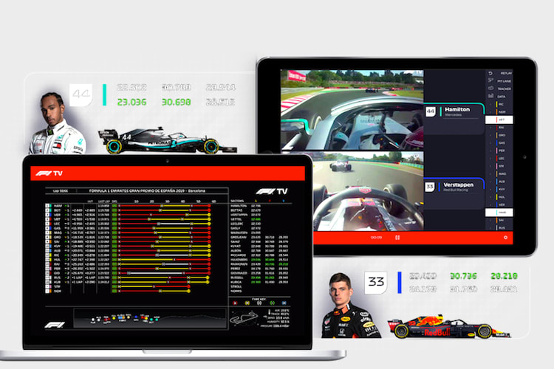Click the F1 TV logo in laptop red header
This screenshot has height=369, width=554.
(x=49, y=173)
